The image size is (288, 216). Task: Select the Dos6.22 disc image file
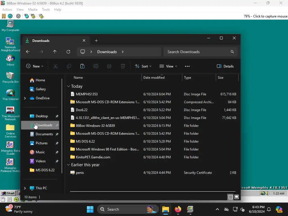coord(153,110)
